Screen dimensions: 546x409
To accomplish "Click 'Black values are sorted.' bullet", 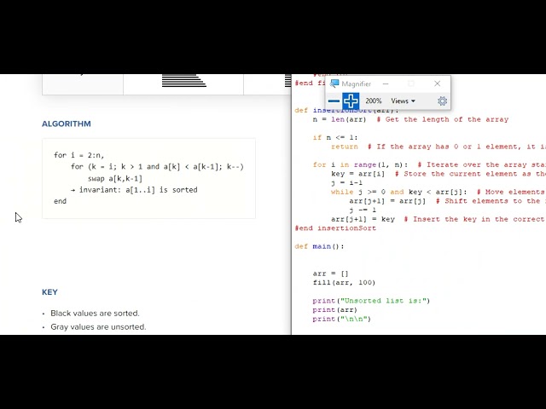I will click(x=95, y=314).
